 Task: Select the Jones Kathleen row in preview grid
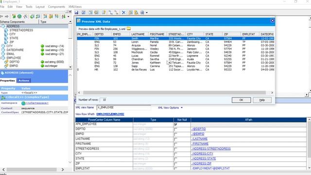175,63
